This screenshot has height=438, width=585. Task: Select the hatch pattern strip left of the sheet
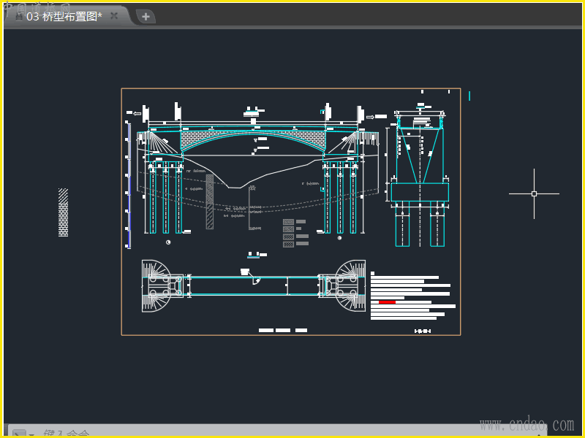[x=63, y=212]
